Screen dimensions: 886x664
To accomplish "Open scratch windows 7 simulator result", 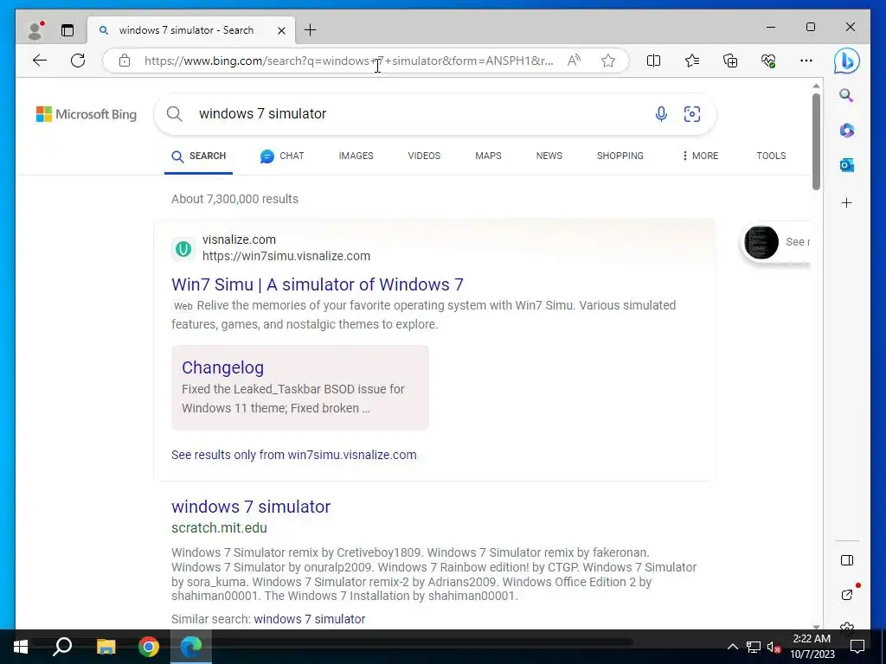I will (x=251, y=507).
